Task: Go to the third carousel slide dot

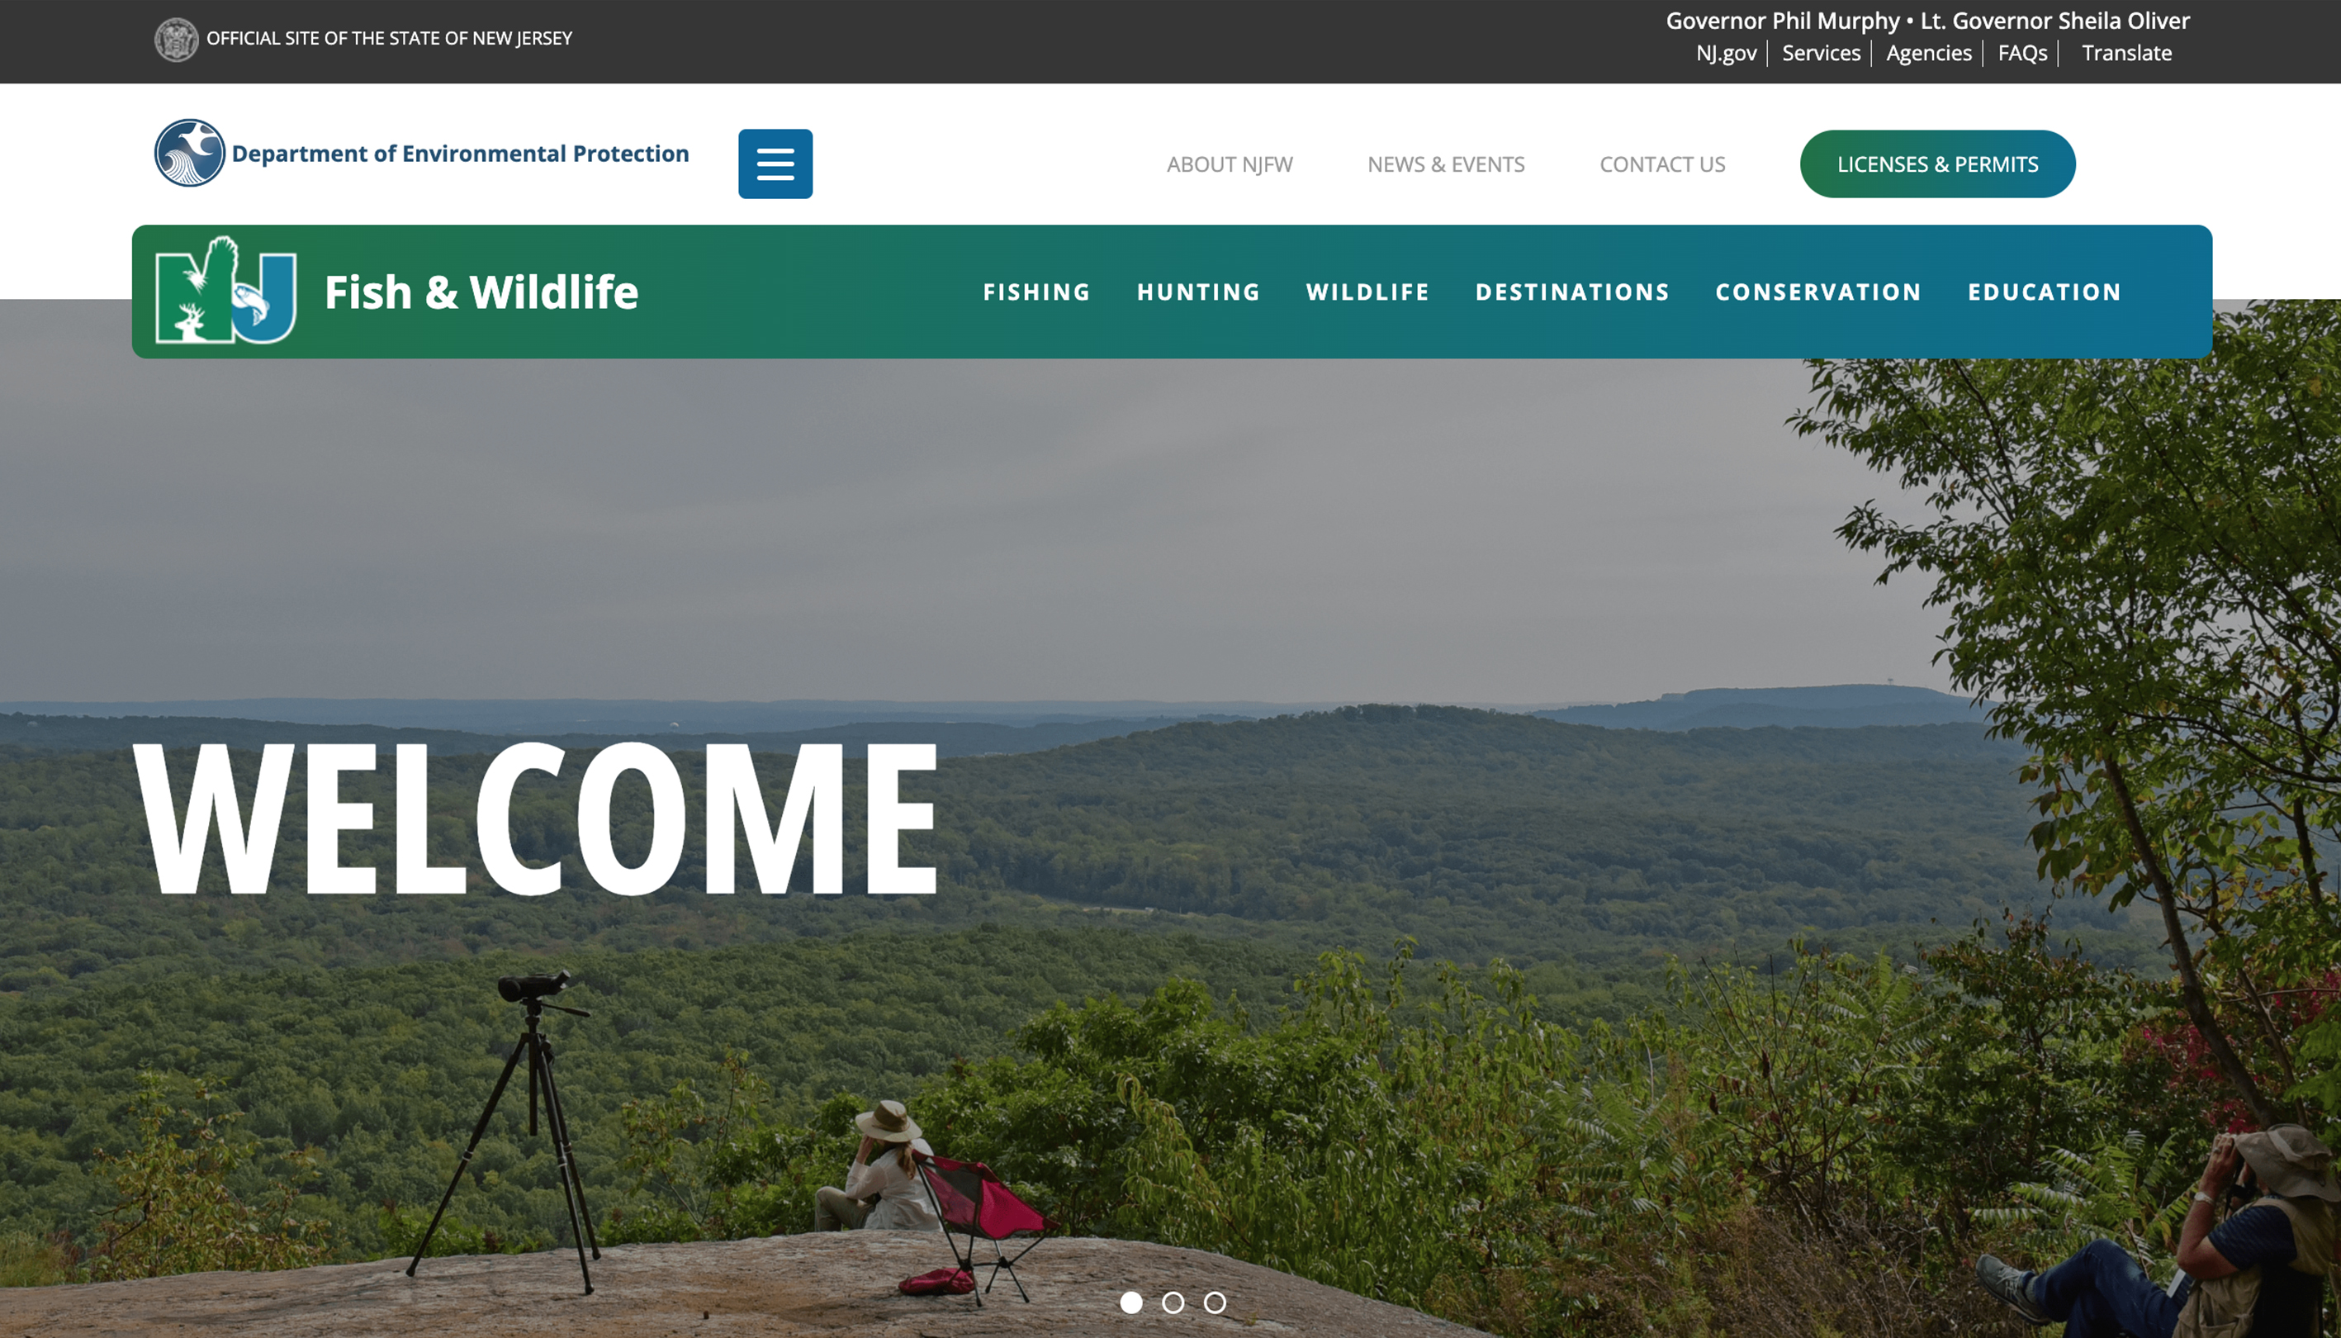Action: (1215, 1302)
